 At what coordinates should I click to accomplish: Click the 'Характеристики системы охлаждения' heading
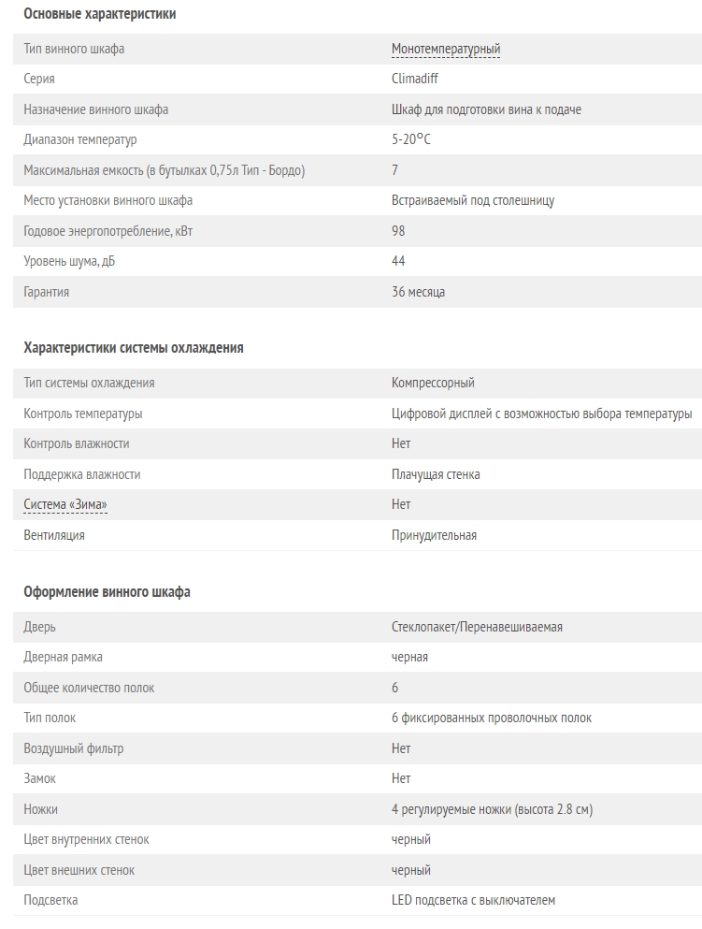coord(134,347)
